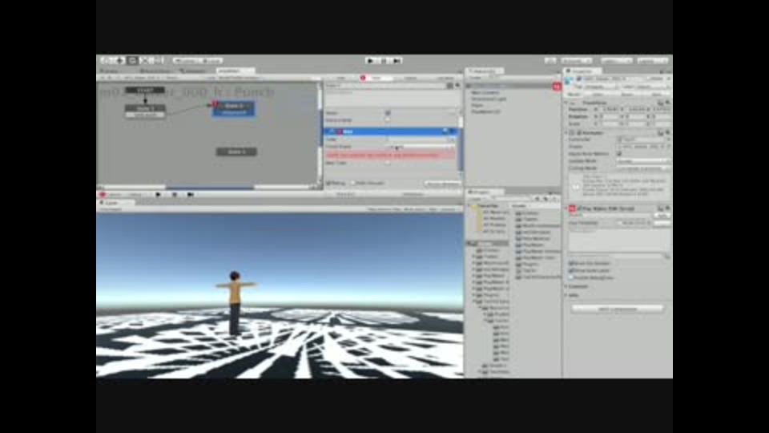Open the Culling Mode dropdown

[x=643, y=168]
